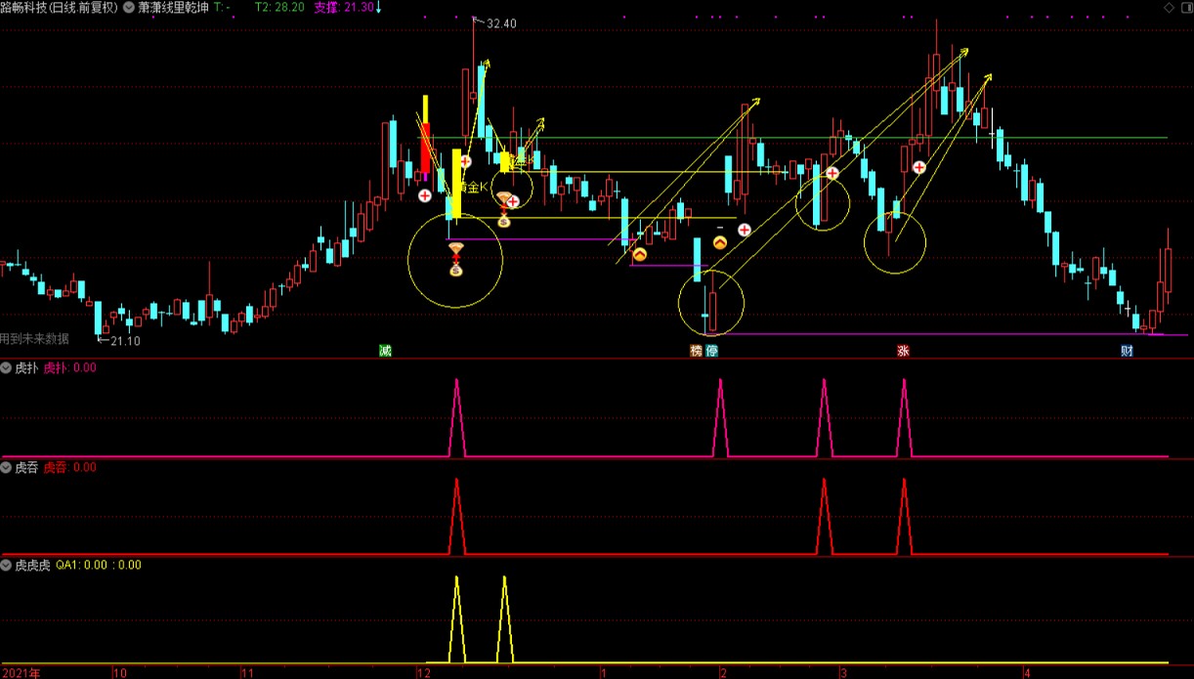Click the first 虎吞 red spike in December
Image resolution: width=1194 pixels, height=679 pixels.
tap(456, 517)
